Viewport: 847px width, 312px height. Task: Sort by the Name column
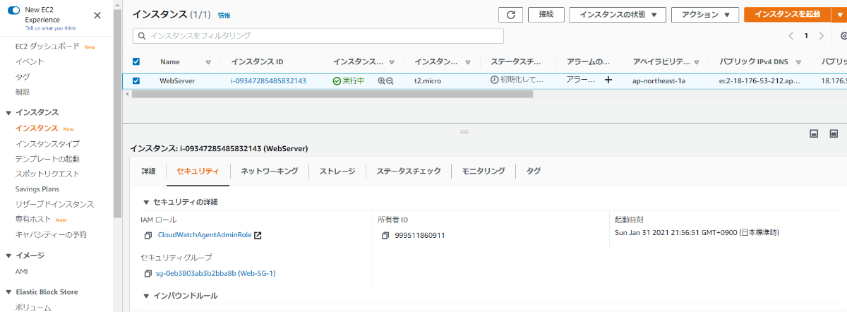click(208, 62)
